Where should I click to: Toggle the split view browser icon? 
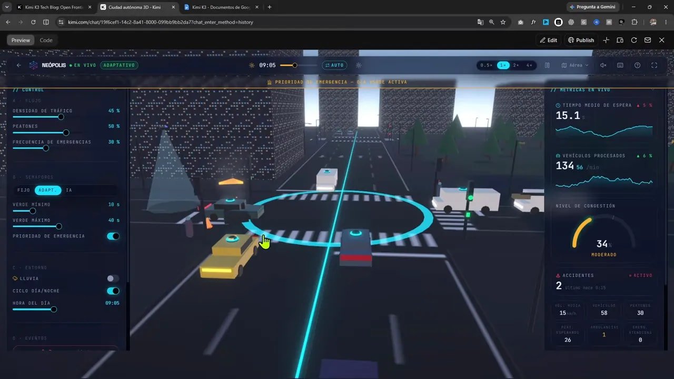46,22
